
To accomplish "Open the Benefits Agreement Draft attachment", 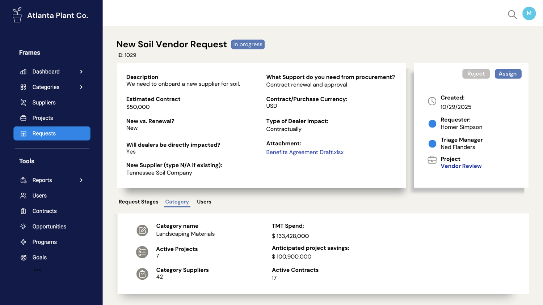I will (x=304, y=152).
